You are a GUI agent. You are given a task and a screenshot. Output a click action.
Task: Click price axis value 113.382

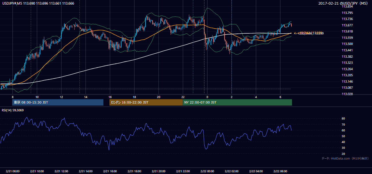pos(347,57)
